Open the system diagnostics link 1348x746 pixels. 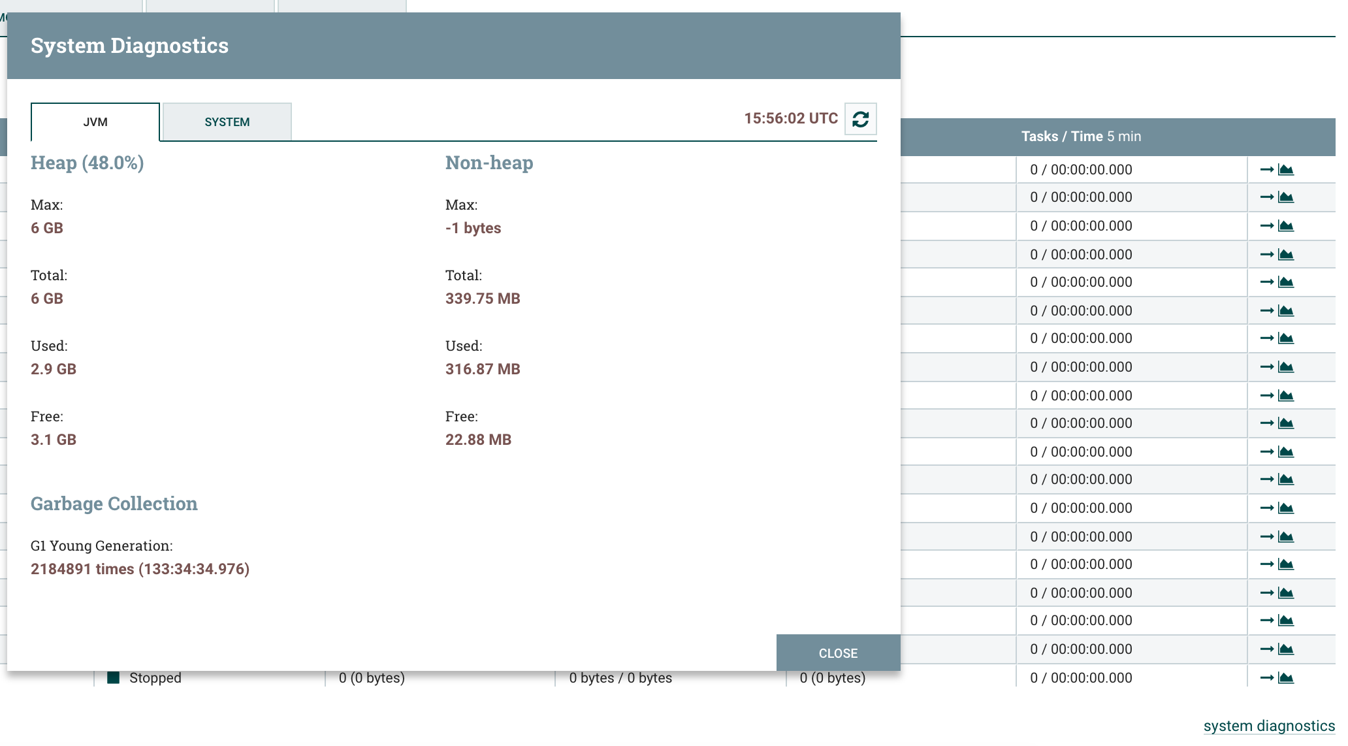point(1268,726)
